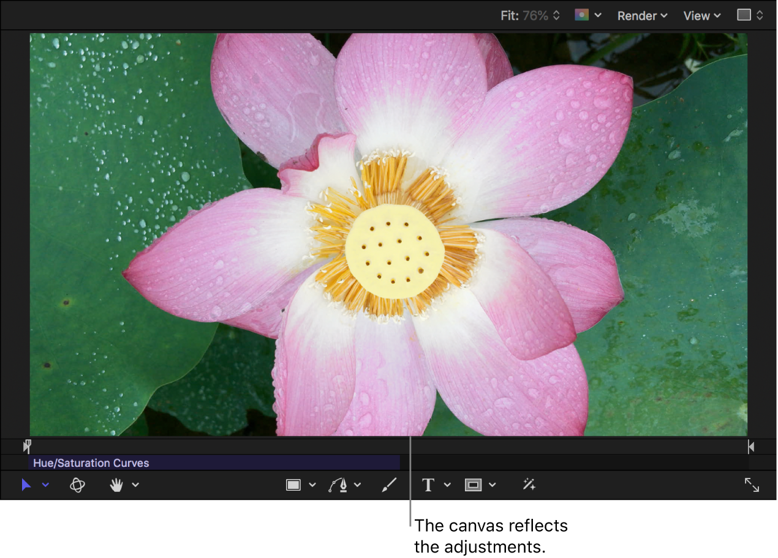Select the Hue/Saturation Curves timeline bar

(214, 463)
